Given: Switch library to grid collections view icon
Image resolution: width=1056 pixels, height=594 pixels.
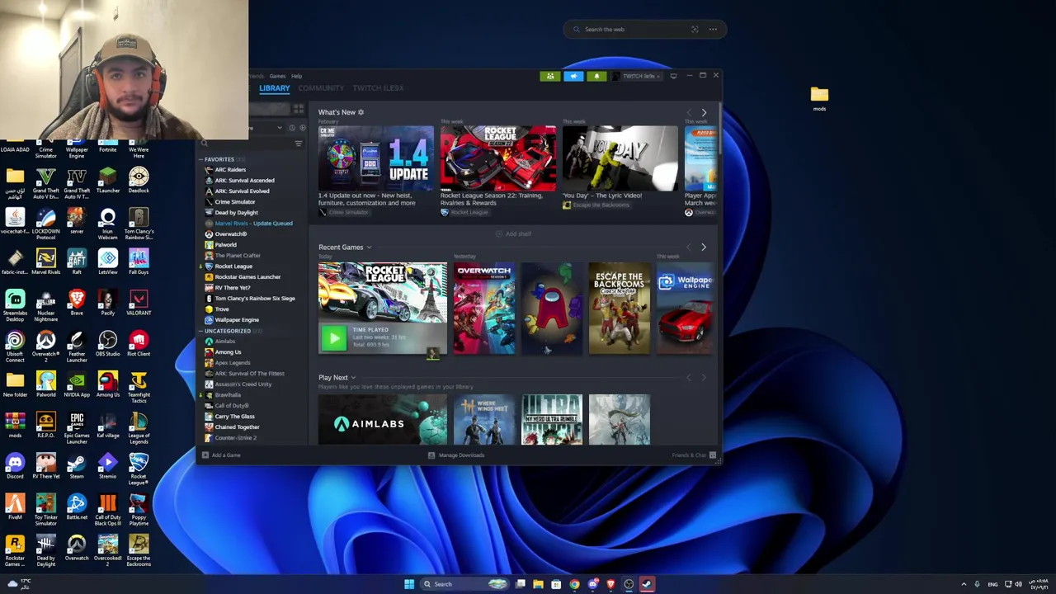Looking at the screenshot, I should pyautogui.click(x=299, y=108).
